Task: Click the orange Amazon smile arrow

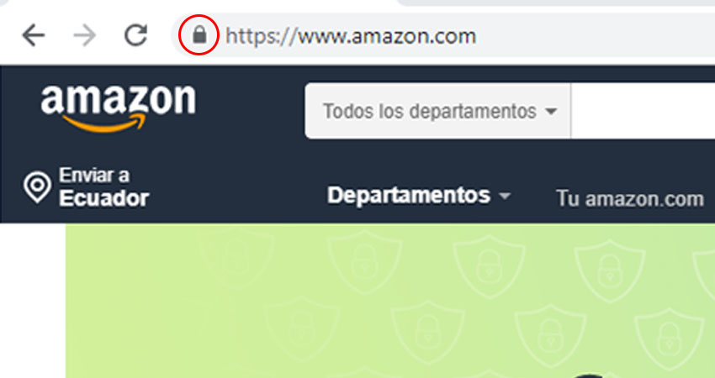Action: pyautogui.click(x=104, y=123)
